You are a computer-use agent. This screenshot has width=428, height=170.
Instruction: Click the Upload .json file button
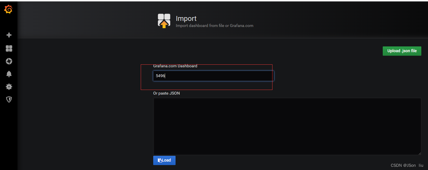point(402,51)
